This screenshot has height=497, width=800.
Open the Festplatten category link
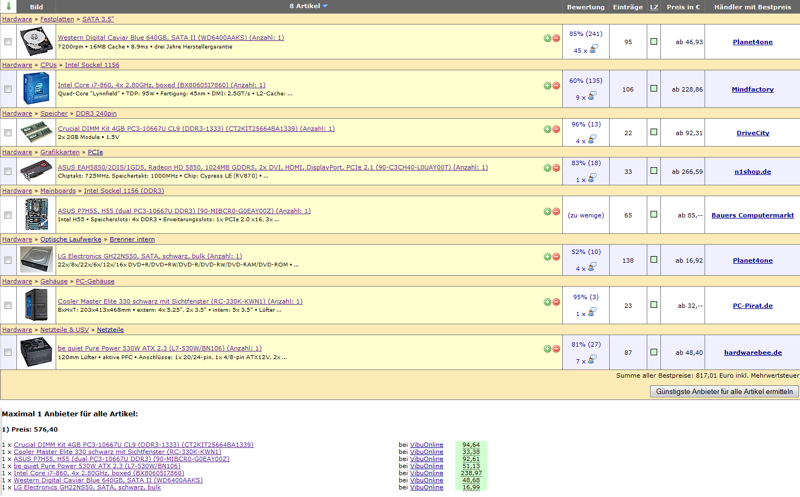pos(57,19)
